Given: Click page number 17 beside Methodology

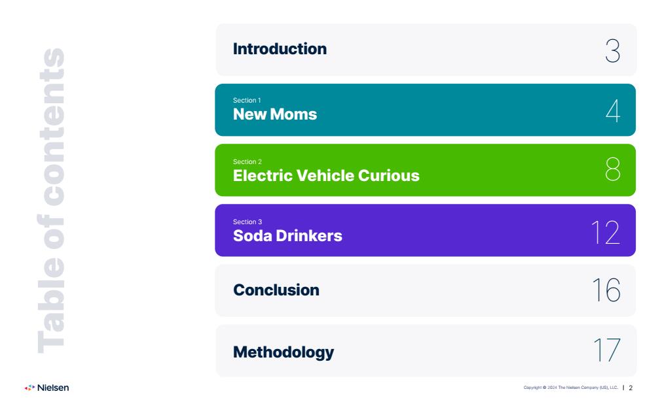Looking at the screenshot, I should coord(606,350).
